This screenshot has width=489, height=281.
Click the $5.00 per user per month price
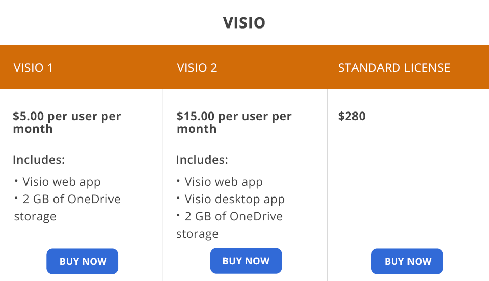pyautogui.click(x=67, y=122)
